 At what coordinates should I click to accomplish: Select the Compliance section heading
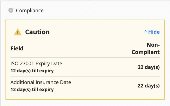[30, 10]
